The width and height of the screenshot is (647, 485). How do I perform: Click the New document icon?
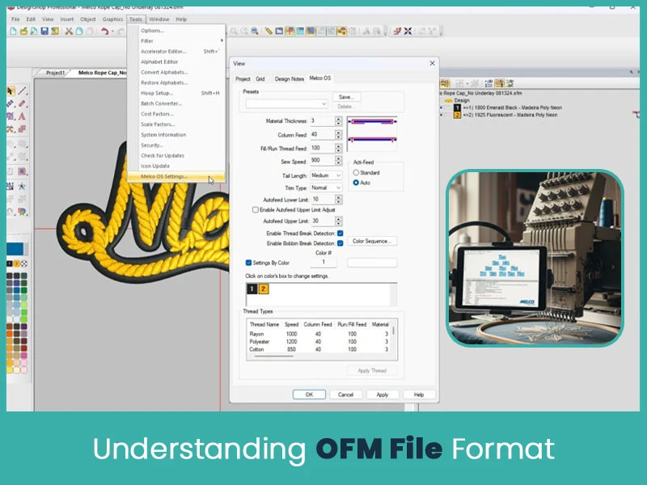pos(13,32)
